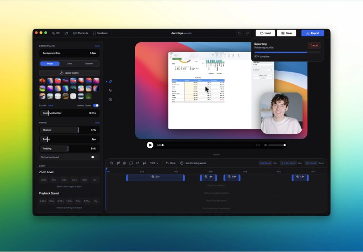Switch to the Gradient background tab

[89, 63]
